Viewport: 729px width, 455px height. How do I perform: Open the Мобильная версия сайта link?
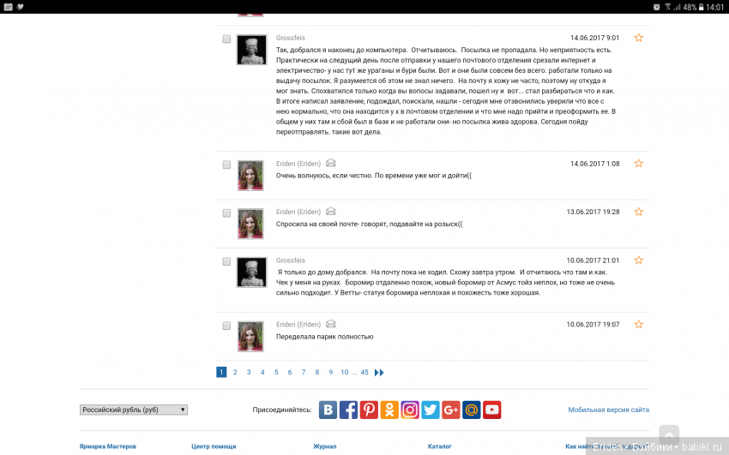coord(608,410)
